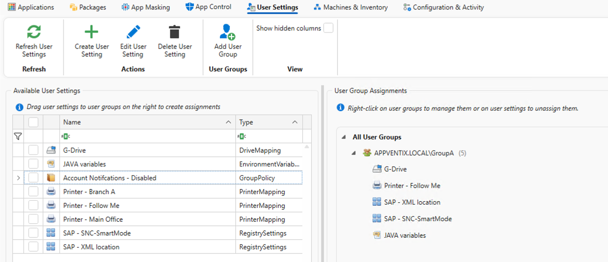Screen dimensions: 608x262
Task: Expand the Account Notifcations row arrow
Action: click(18, 178)
